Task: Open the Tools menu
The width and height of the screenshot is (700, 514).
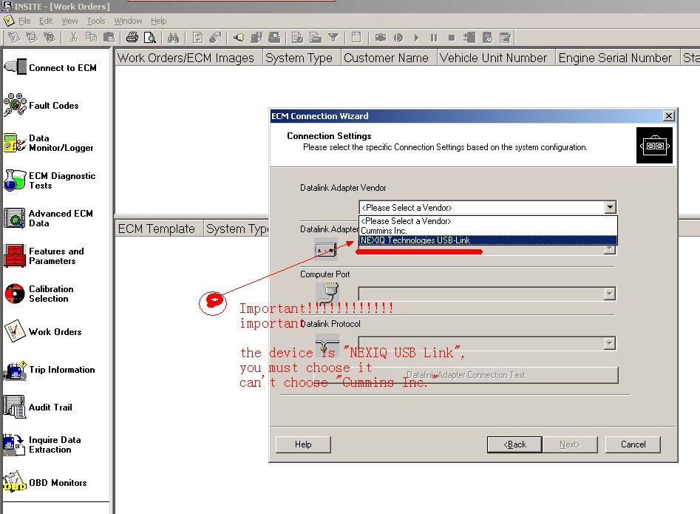Action: (x=96, y=21)
